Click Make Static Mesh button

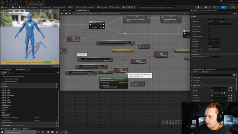[x=59, y=7]
